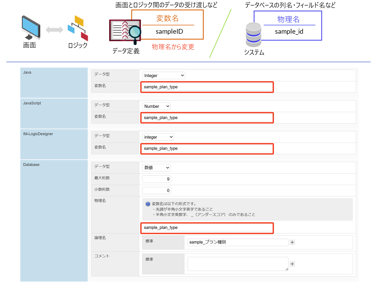Screen dimensions: 375x283
Task: Click the データ定義 notebook magnifier icon
Action: [125, 31]
